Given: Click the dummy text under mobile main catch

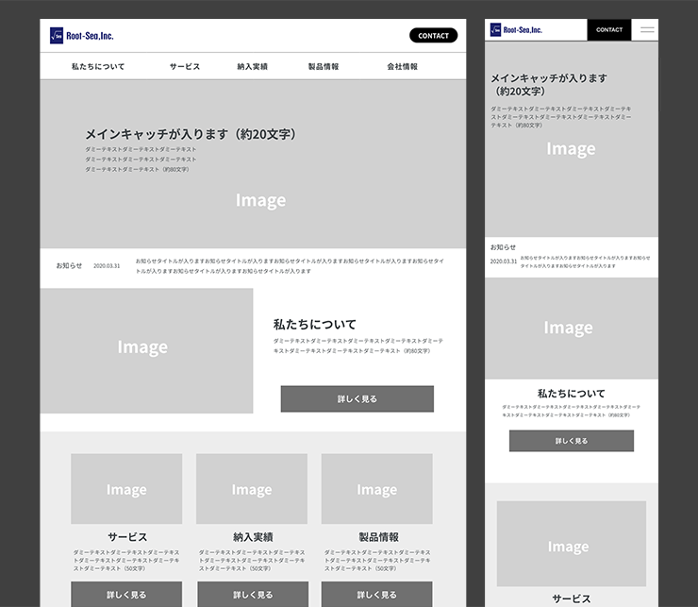Looking at the screenshot, I should coord(561,117).
